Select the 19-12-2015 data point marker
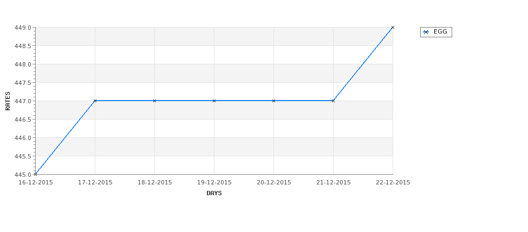528x232 pixels. coord(214,101)
